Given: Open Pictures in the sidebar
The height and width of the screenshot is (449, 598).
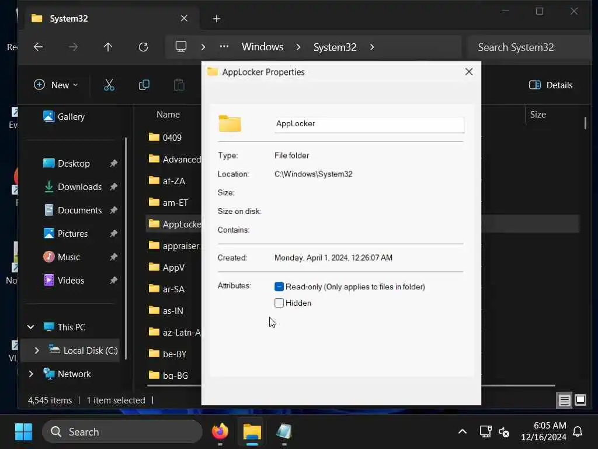Looking at the screenshot, I should tap(65, 233).
